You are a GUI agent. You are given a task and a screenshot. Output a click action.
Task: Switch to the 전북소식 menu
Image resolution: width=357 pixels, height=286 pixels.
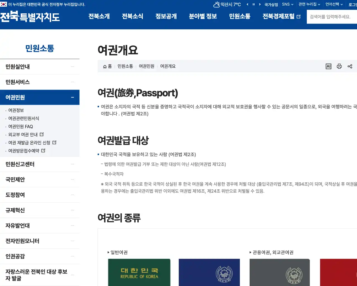[x=132, y=16]
